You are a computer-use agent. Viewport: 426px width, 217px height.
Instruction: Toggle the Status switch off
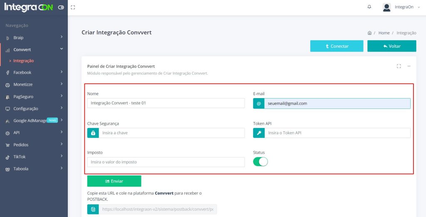click(260, 161)
